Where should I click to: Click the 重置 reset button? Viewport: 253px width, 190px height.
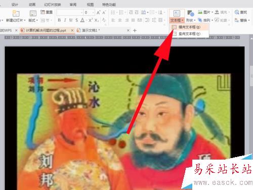47,12
